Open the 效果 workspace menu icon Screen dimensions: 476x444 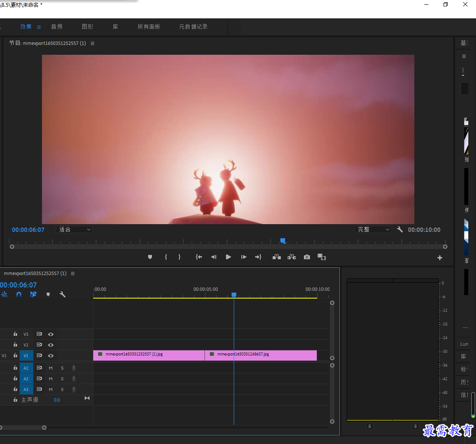click(39, 27)
